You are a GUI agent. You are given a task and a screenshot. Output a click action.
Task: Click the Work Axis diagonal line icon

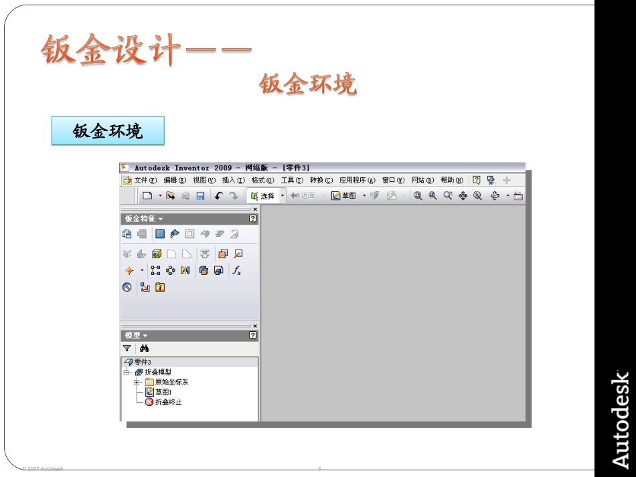click(238, 254)
